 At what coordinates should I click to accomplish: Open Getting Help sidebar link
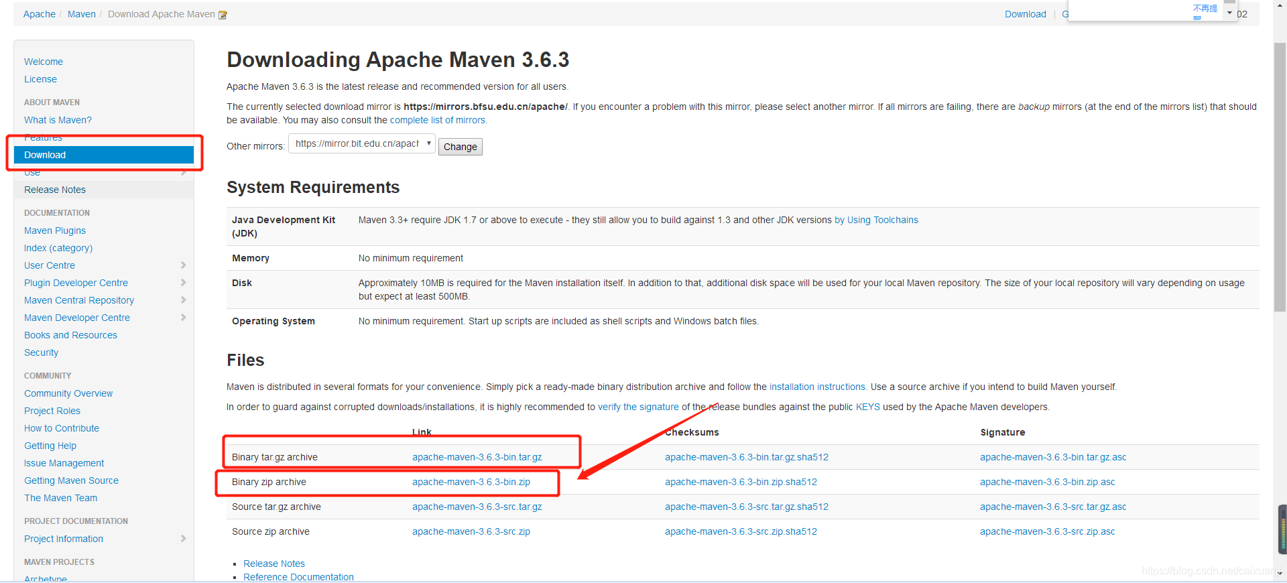tap(50, 446)
